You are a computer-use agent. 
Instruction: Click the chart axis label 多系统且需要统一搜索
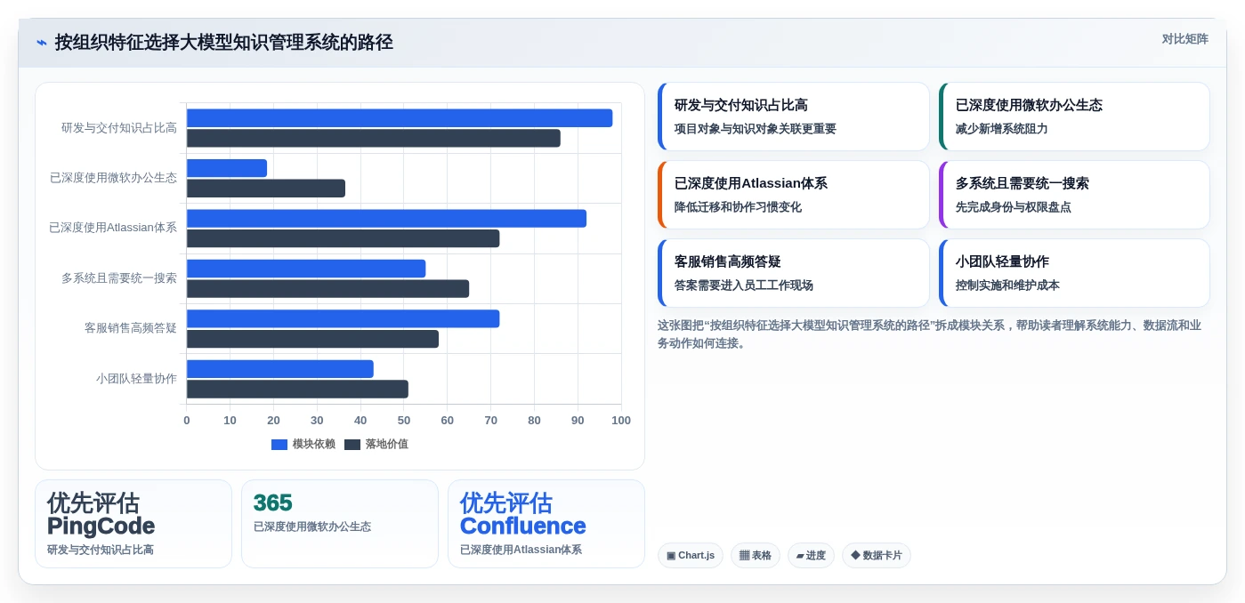click(x=119, y=278)
